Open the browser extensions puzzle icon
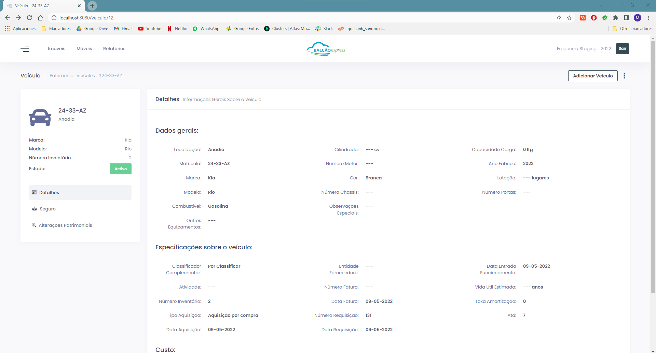The height and width of the screenshot is (353, 656). coord(616,18)
